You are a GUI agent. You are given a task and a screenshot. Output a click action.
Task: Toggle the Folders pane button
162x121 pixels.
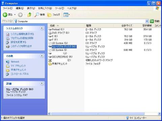point(54,15)
